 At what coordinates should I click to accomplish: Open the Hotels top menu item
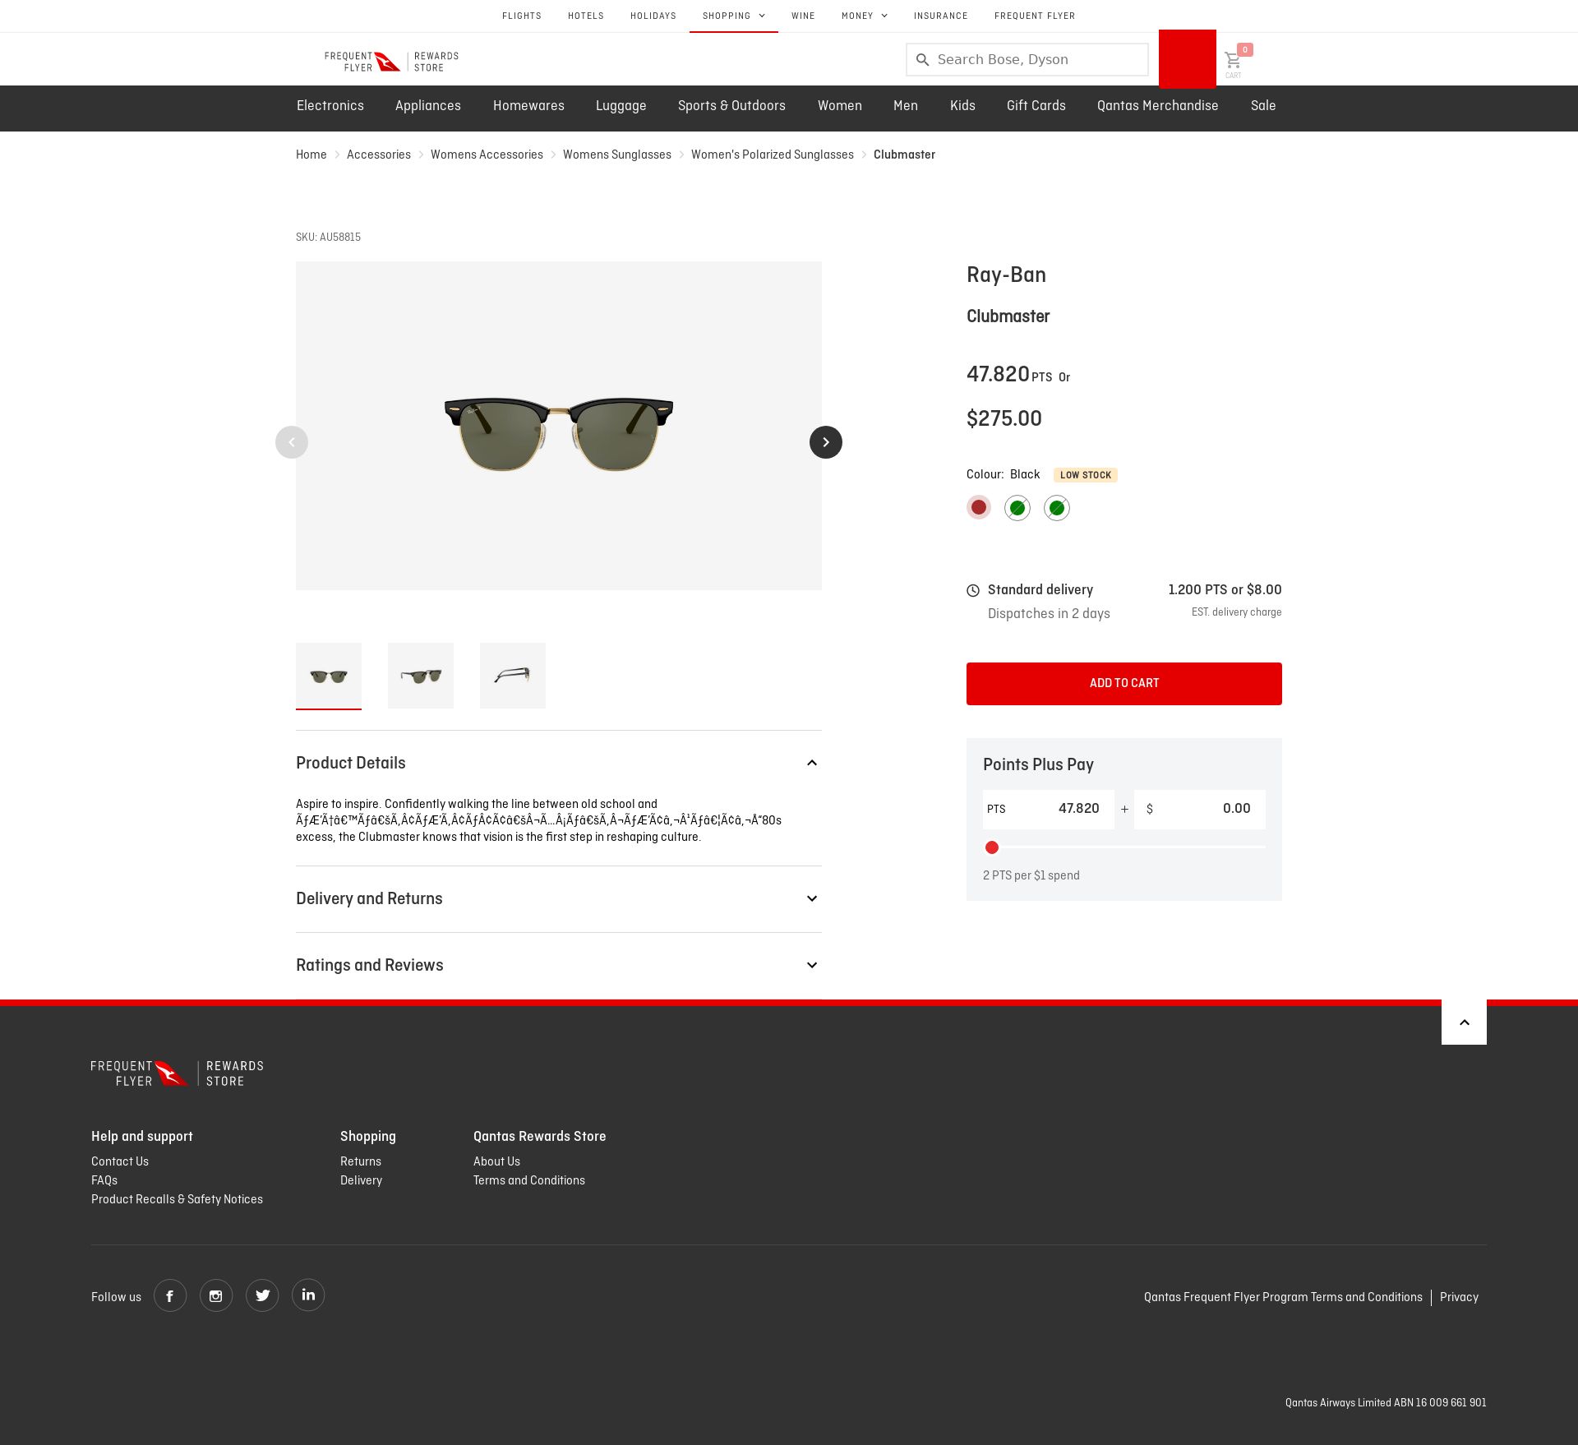(x=586, y=16)
